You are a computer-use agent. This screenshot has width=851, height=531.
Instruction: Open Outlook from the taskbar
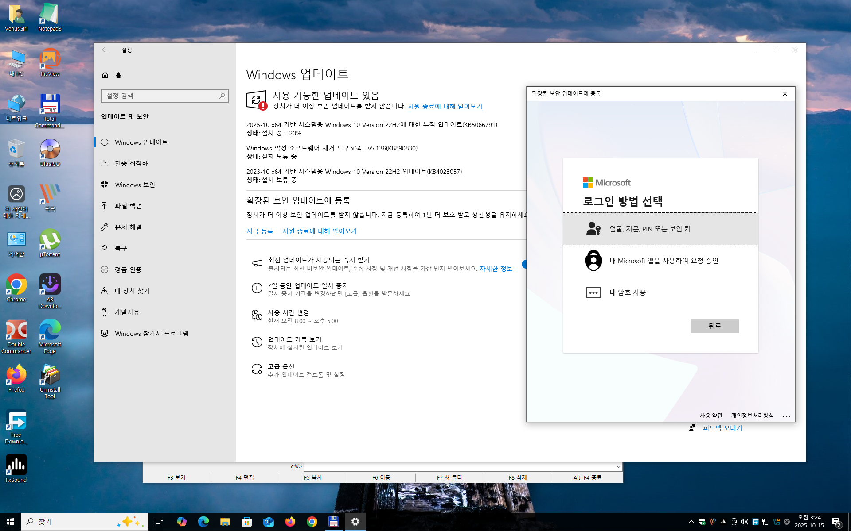point(268,522)
